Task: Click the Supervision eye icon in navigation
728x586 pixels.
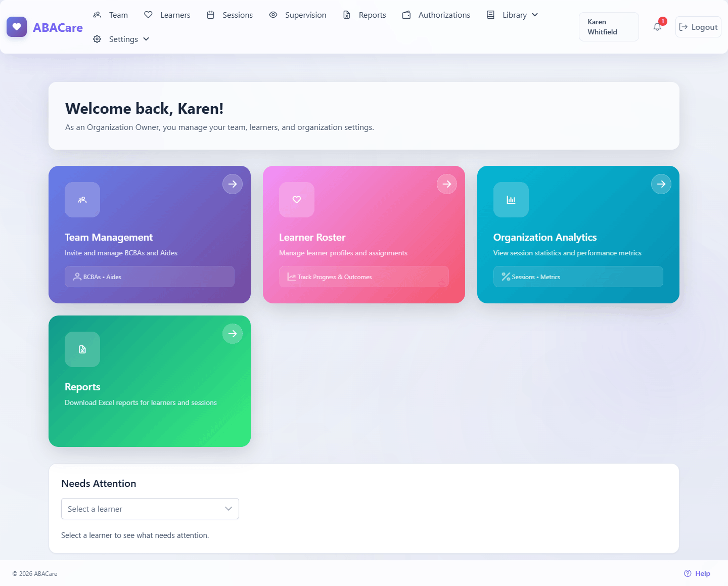Action: 273,15
